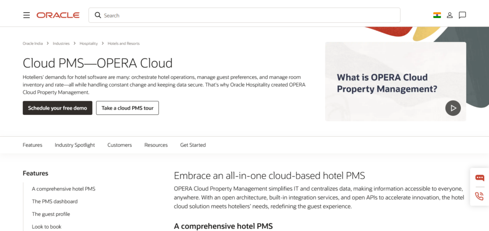Open the red live chat widget
The height and width of the screenshot is (231, 489).
pyautogui.click(x=479, y=178)
